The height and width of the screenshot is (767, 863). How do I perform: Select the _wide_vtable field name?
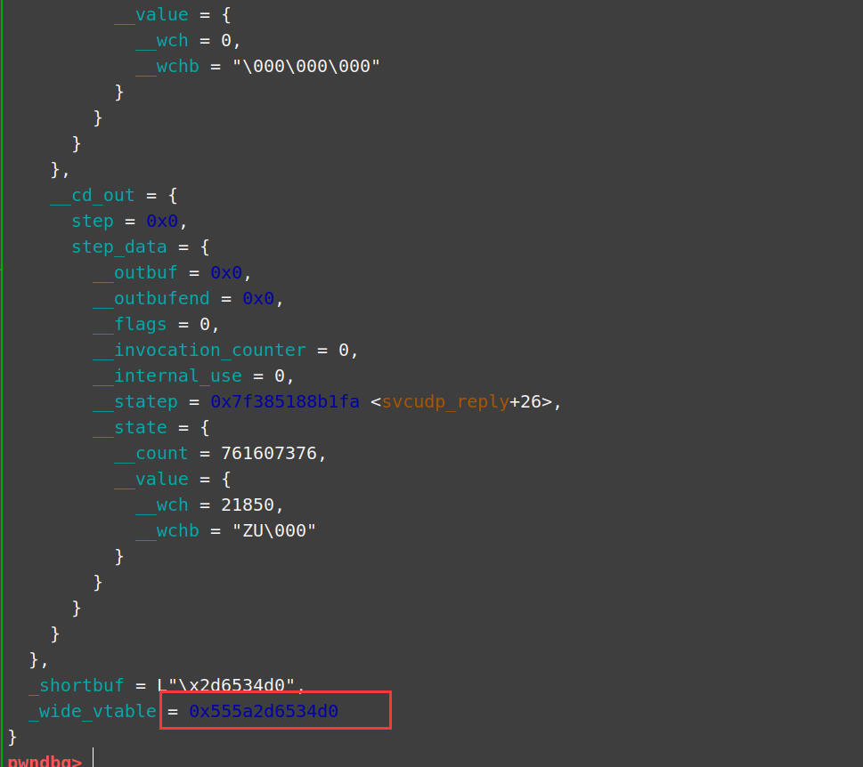(x=93, y=711)
